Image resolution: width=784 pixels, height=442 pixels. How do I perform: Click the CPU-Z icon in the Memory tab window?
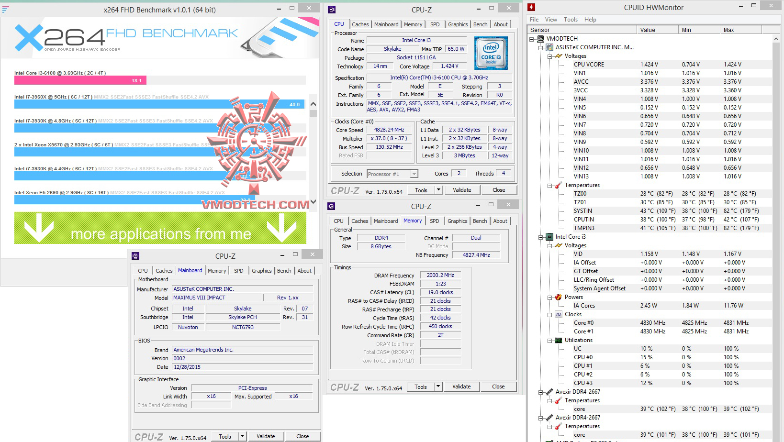(x=331, y=206)
